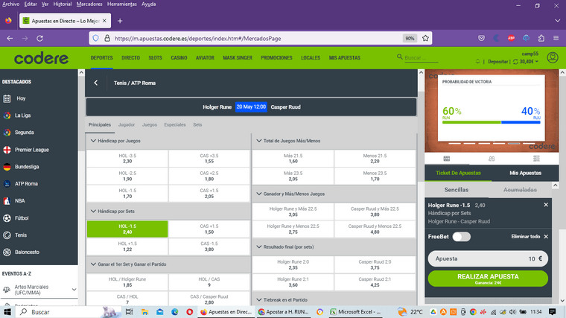Open the list stats icon under the widget

(536, 159)
